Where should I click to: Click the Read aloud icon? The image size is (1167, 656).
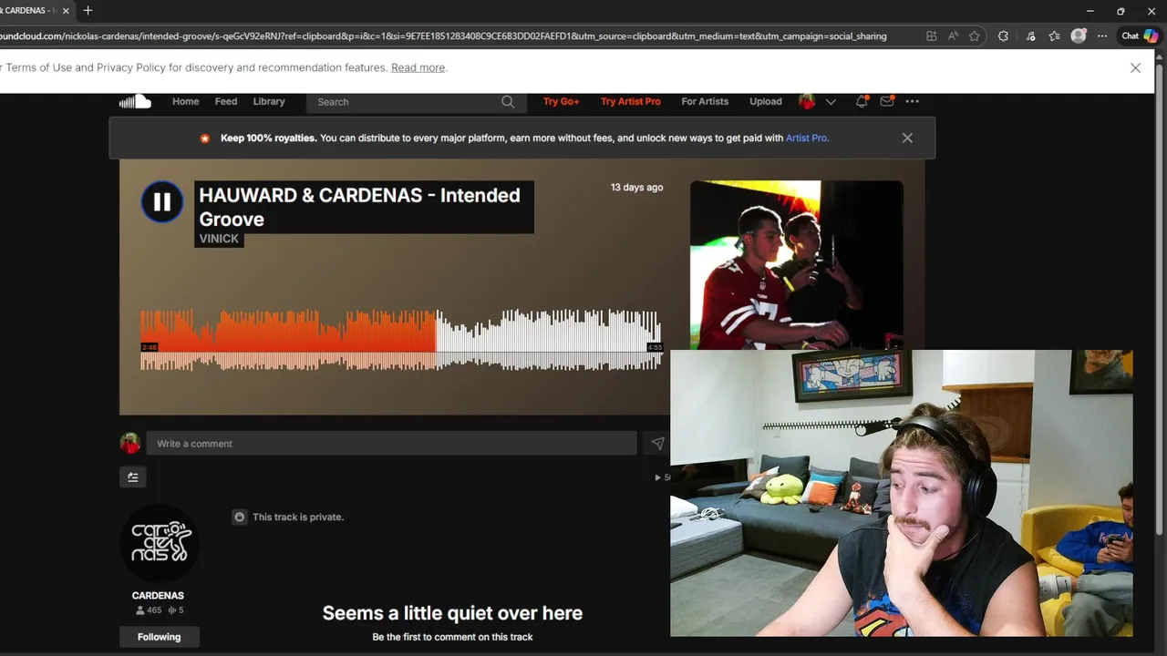(953, 36)
